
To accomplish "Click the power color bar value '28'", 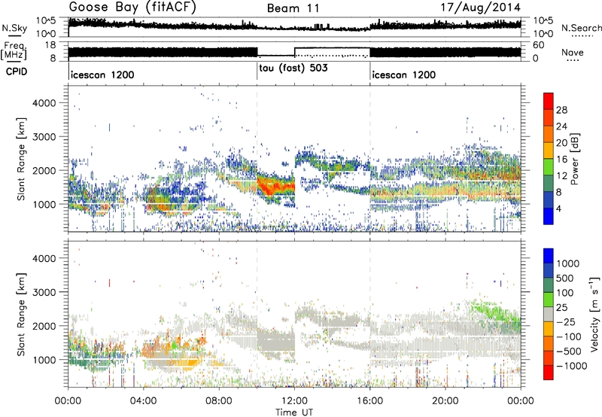I will [561, 110].
